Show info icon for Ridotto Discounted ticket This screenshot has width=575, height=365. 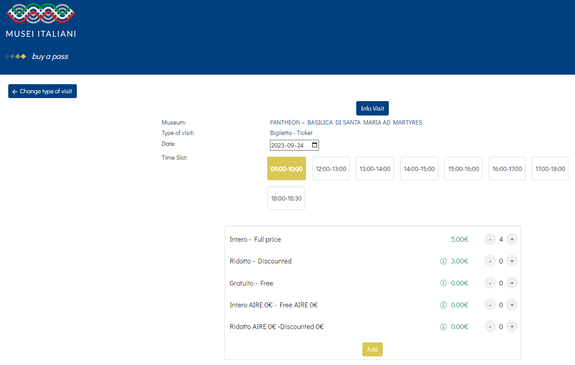click(x=443, y=261)
